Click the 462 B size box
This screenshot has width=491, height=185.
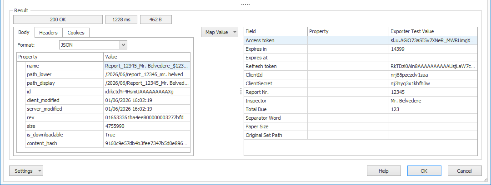(x=156, y=19)
